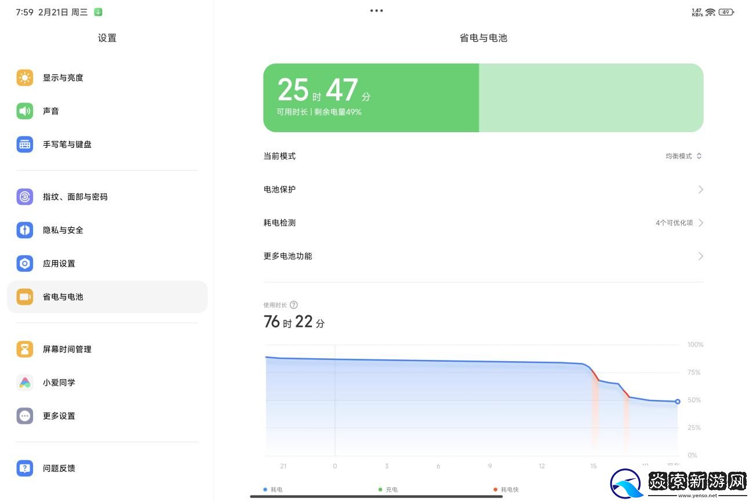Open Stylus & Keyboard (手写笔与键盘) icon
Image resolution: width=753 pixels, height=502 pixels.
coord(25,144)
